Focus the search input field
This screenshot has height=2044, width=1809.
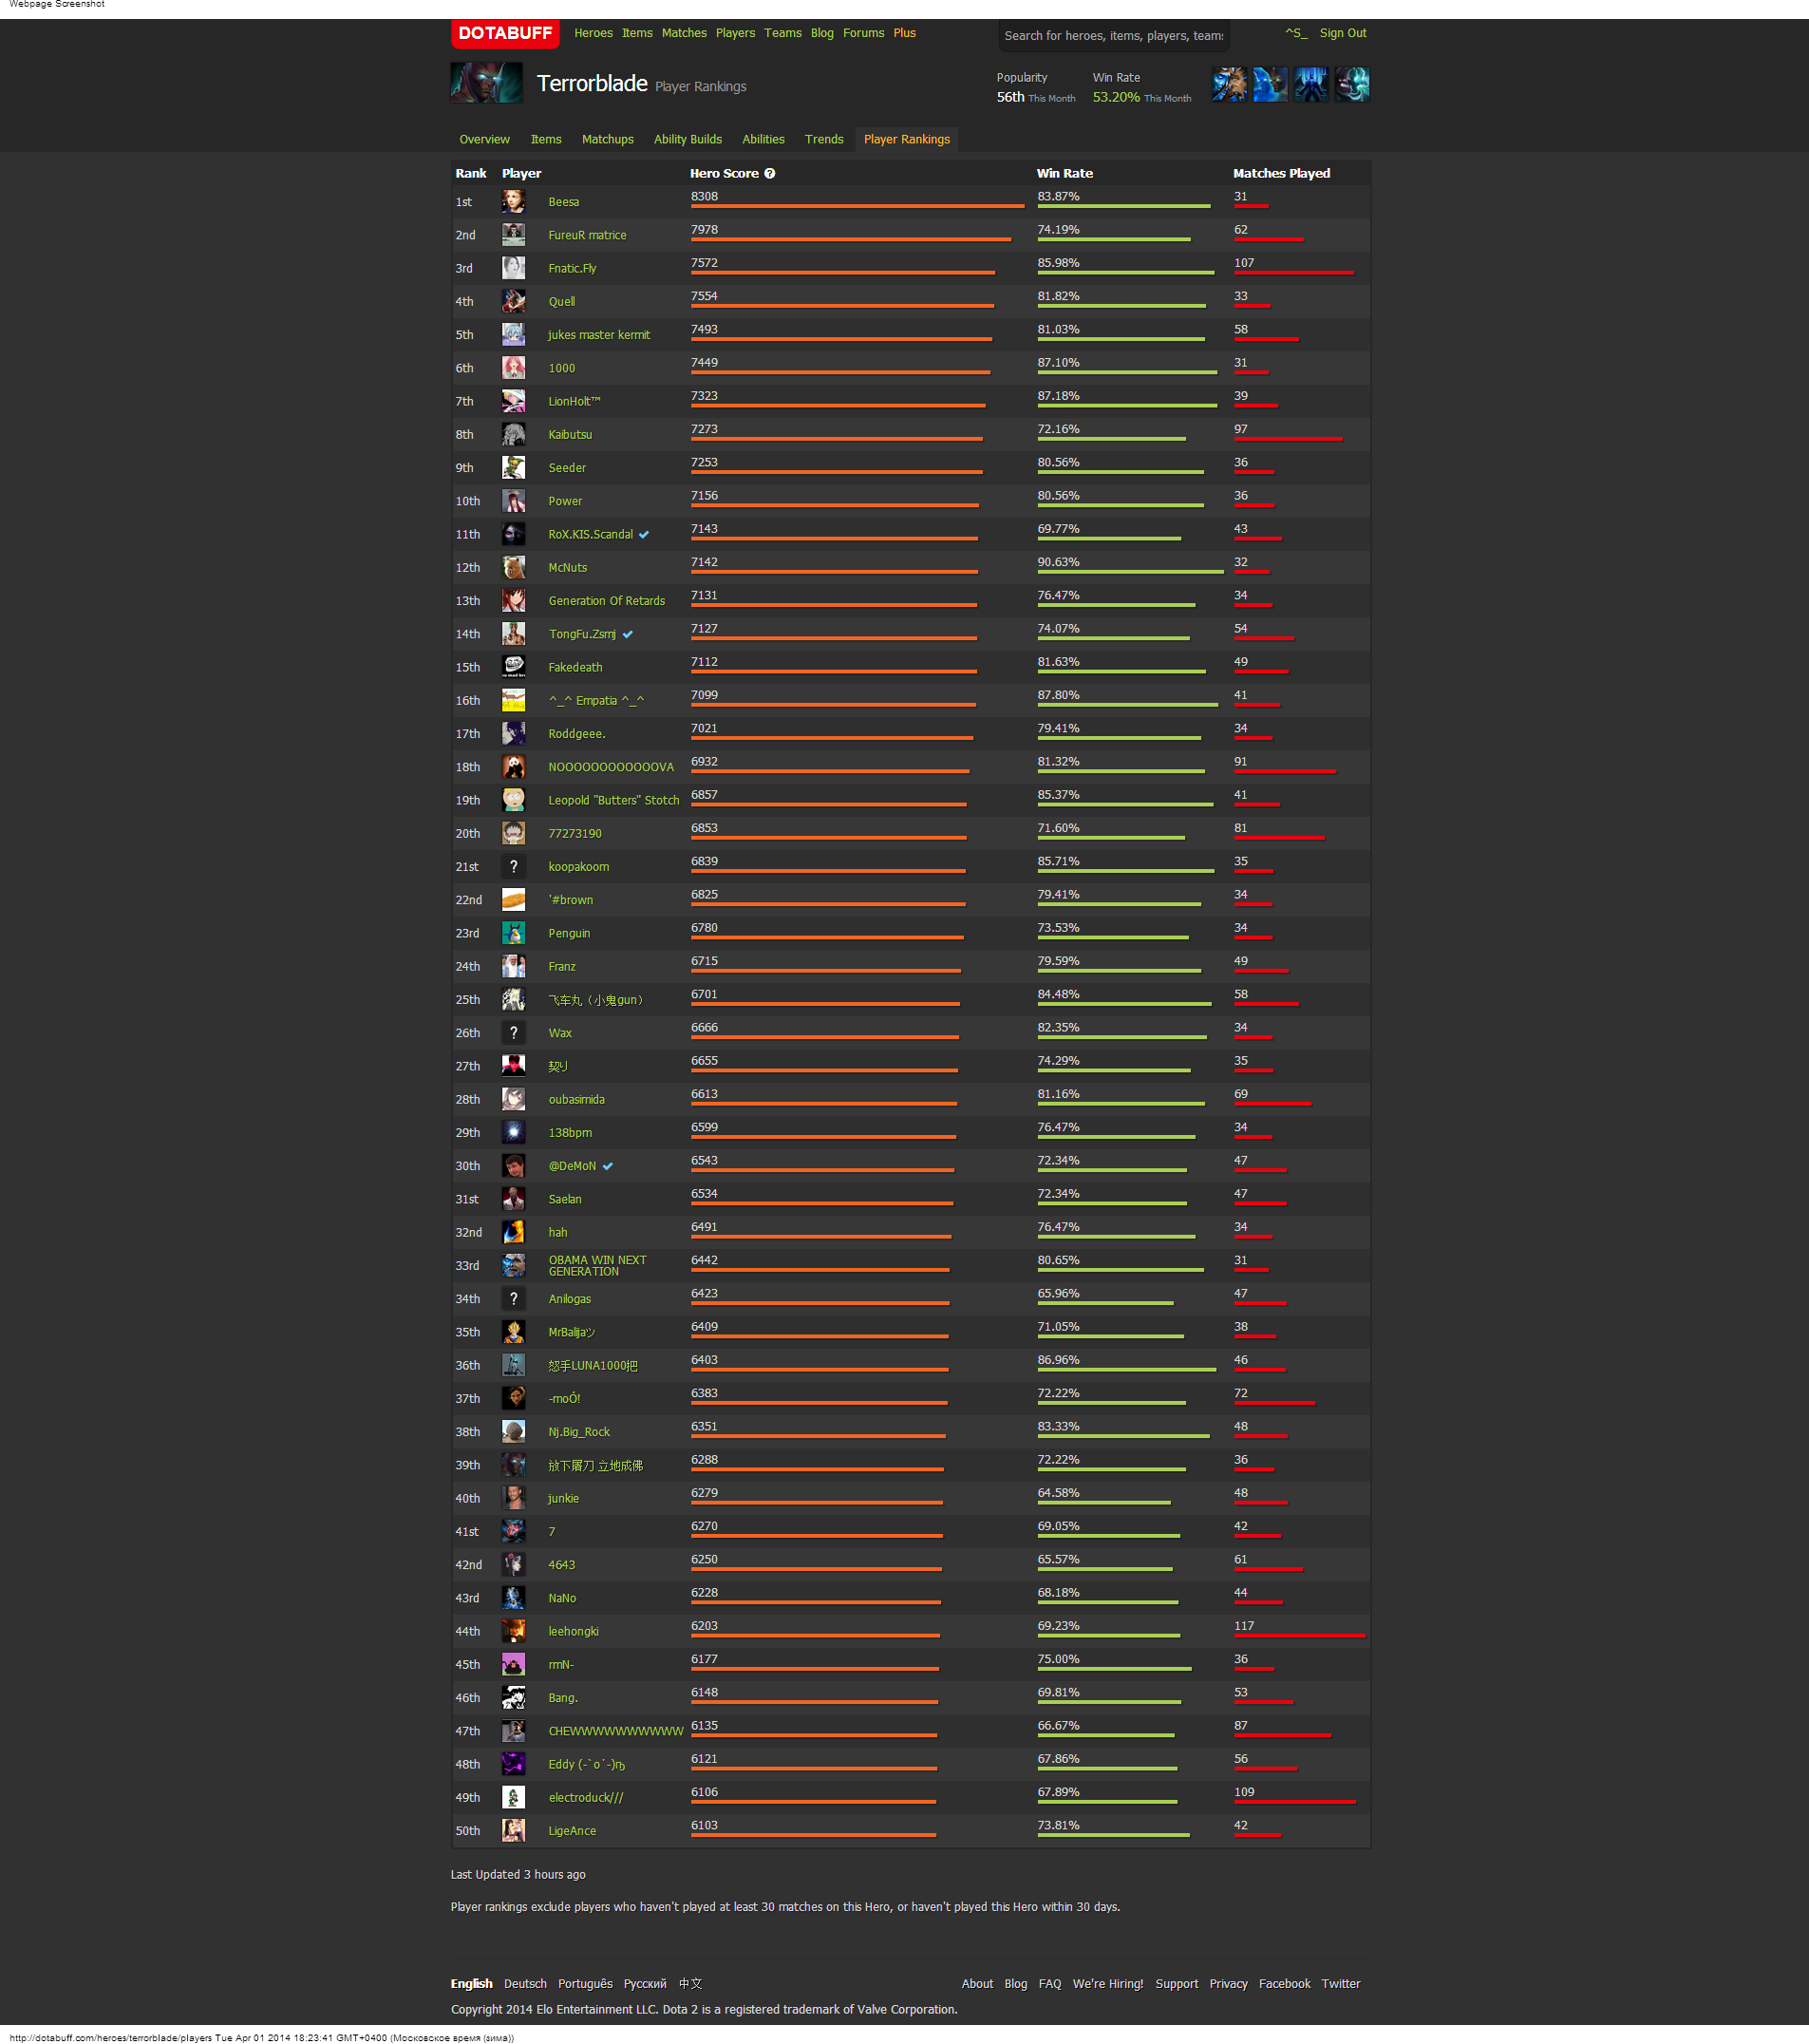[x=1112, y=36]
